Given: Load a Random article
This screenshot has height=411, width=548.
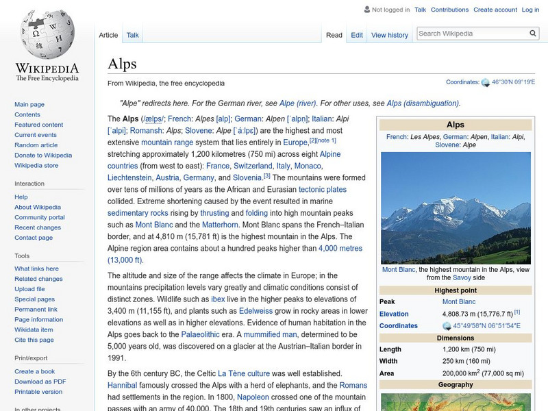Looking at the screenshot, I should point(36,145).
